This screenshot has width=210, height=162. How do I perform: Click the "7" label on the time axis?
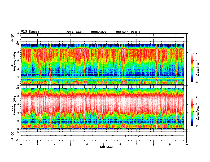pyautogui.click(x=137, y=145)
